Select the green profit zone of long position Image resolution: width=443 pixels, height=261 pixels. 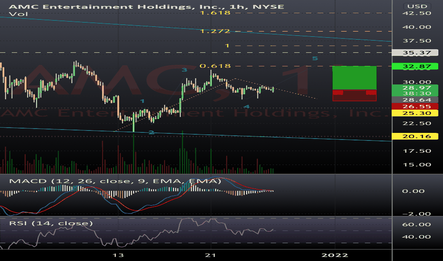click(354, 78)
